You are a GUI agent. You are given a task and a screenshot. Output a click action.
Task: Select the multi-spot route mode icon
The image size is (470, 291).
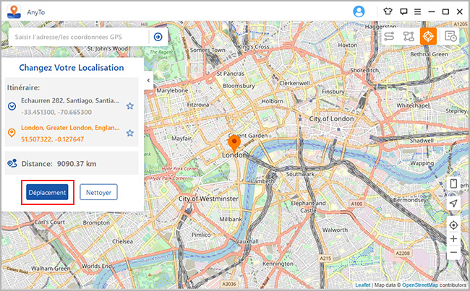tap(409, 36)
